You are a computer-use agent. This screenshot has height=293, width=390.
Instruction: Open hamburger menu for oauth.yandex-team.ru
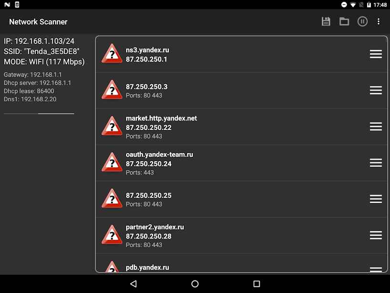click(376, 163)
